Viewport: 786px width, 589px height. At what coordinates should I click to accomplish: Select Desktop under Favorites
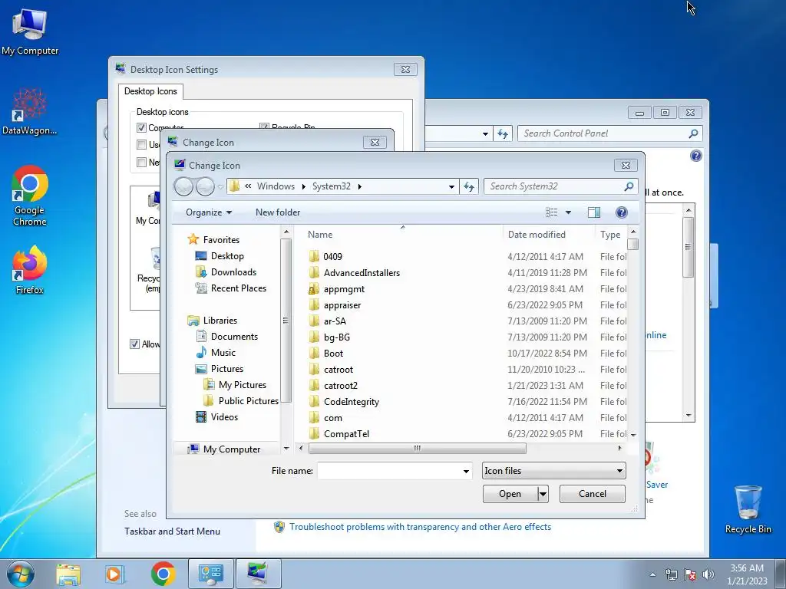(x=227, y=256)
